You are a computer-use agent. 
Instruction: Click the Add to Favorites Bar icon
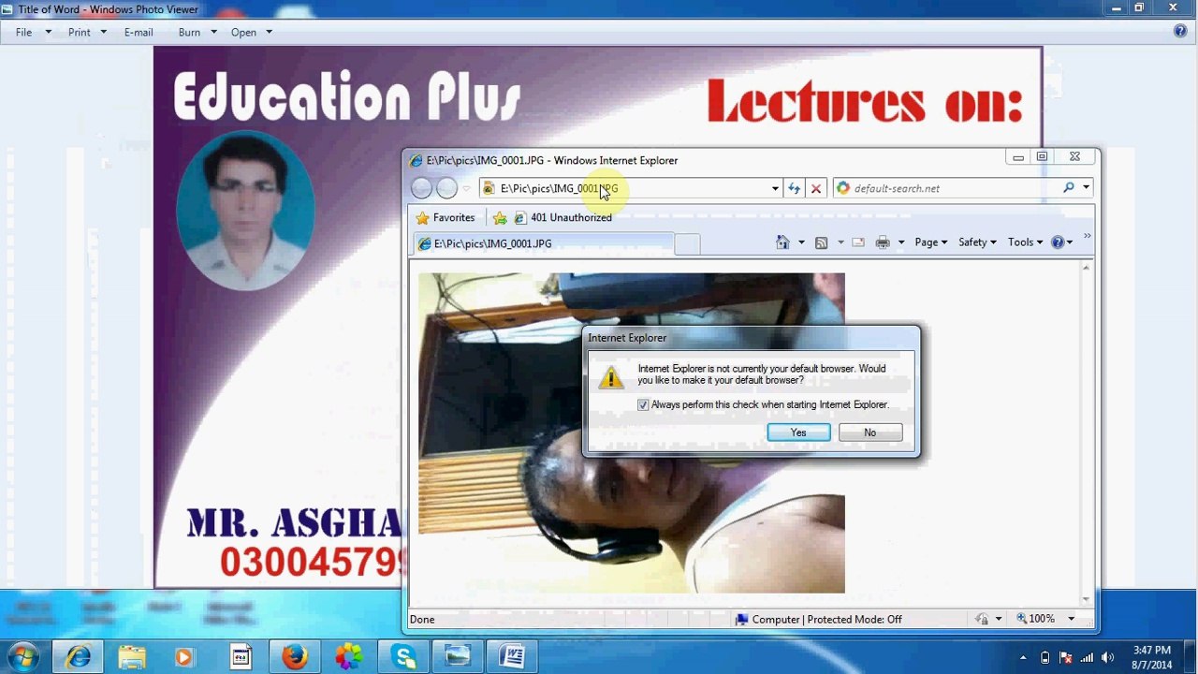coord(500,218)
